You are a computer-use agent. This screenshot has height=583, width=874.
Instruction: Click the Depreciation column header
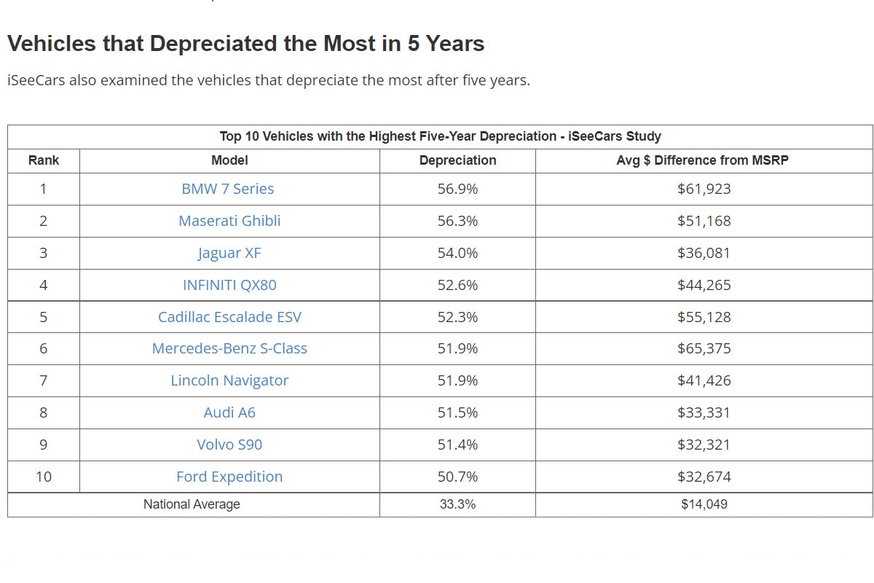click(x=457, y=160)
